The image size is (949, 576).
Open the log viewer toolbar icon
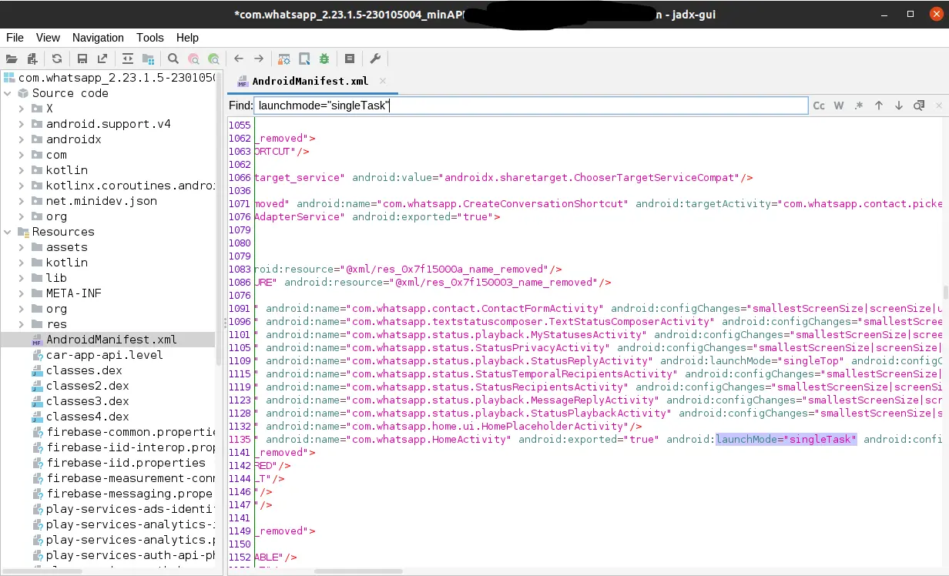(350, 59)
